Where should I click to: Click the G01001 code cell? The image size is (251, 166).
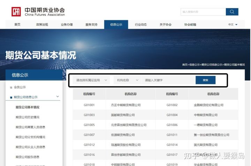click(x=89, y=105)
